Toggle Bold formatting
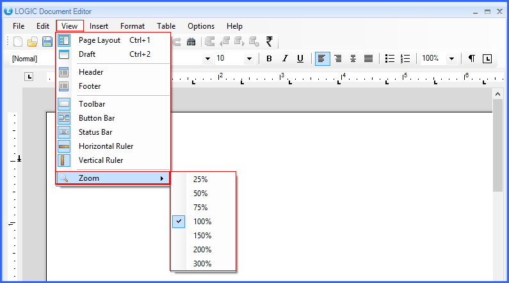Screen dimensions: 509x283 click(269, 59)
